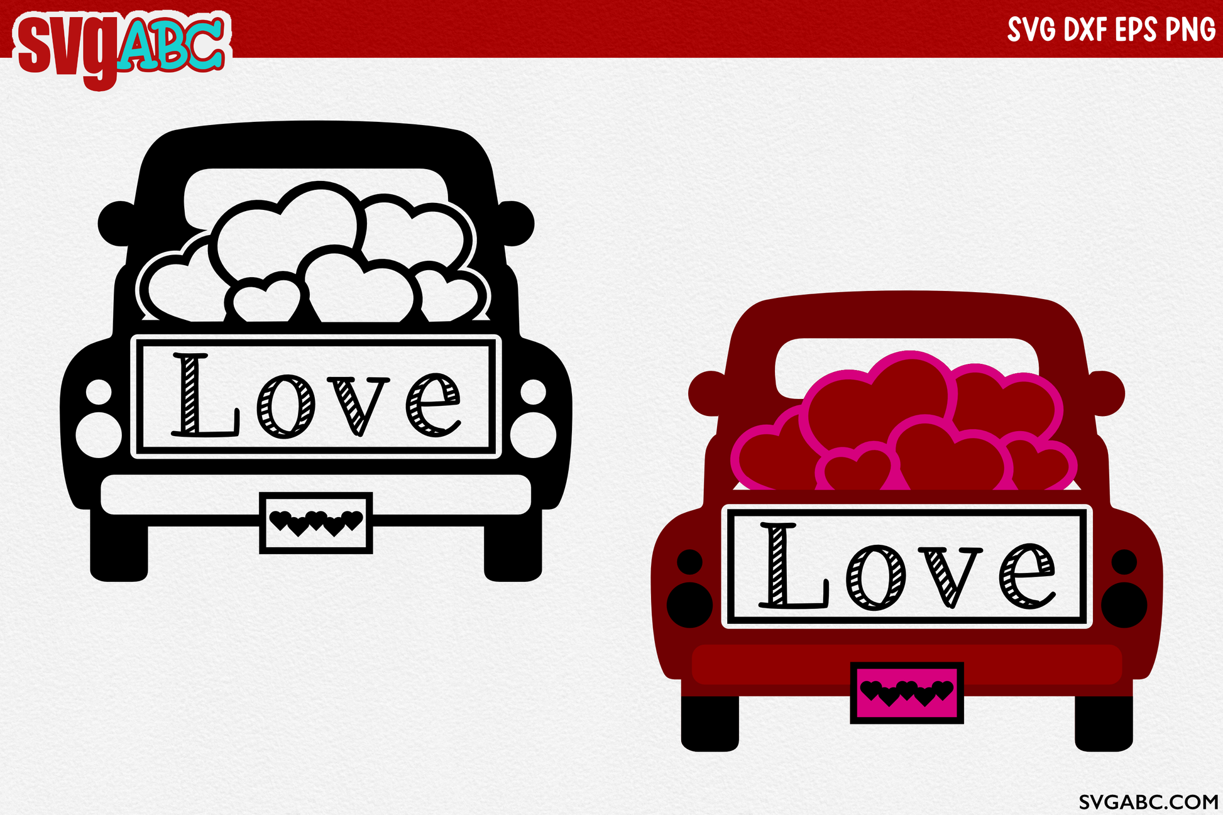Viewport: 1223px width, 815px height.
Task: Click the black truck's left side mirror
Action: pyautogui.click(x=115, y=224)
